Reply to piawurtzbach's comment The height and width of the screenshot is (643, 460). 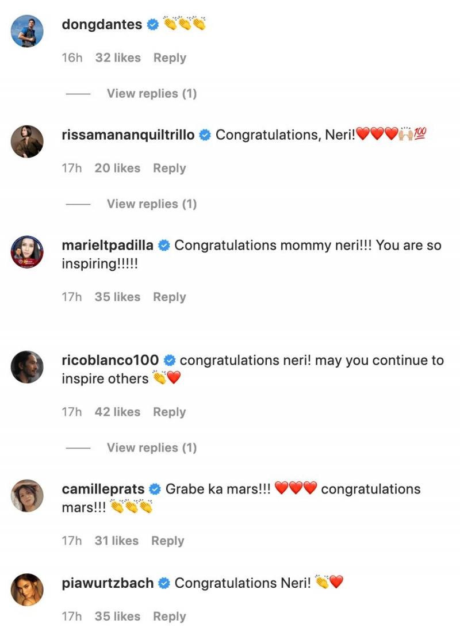(x=170, y=617)
